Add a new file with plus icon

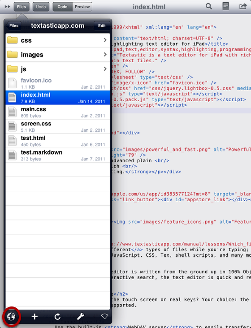[x=35, y=316]
